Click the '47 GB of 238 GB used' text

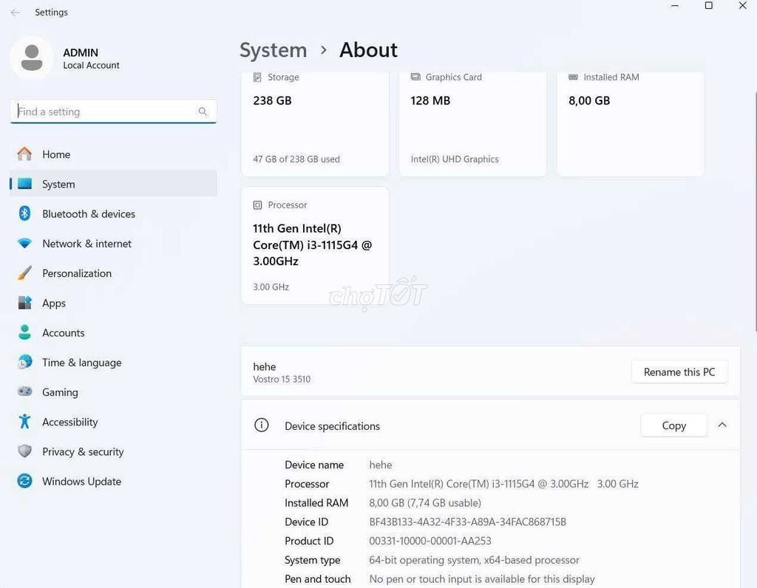click(296, 159)
